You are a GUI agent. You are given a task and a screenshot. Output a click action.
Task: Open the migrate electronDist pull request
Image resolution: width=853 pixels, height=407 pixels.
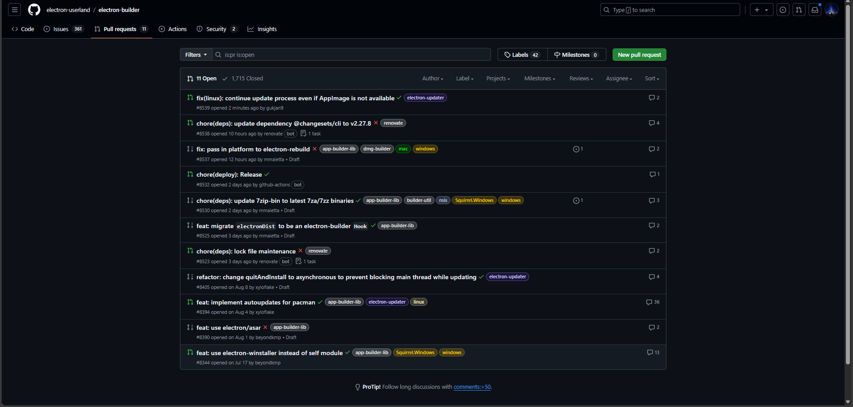282,226
